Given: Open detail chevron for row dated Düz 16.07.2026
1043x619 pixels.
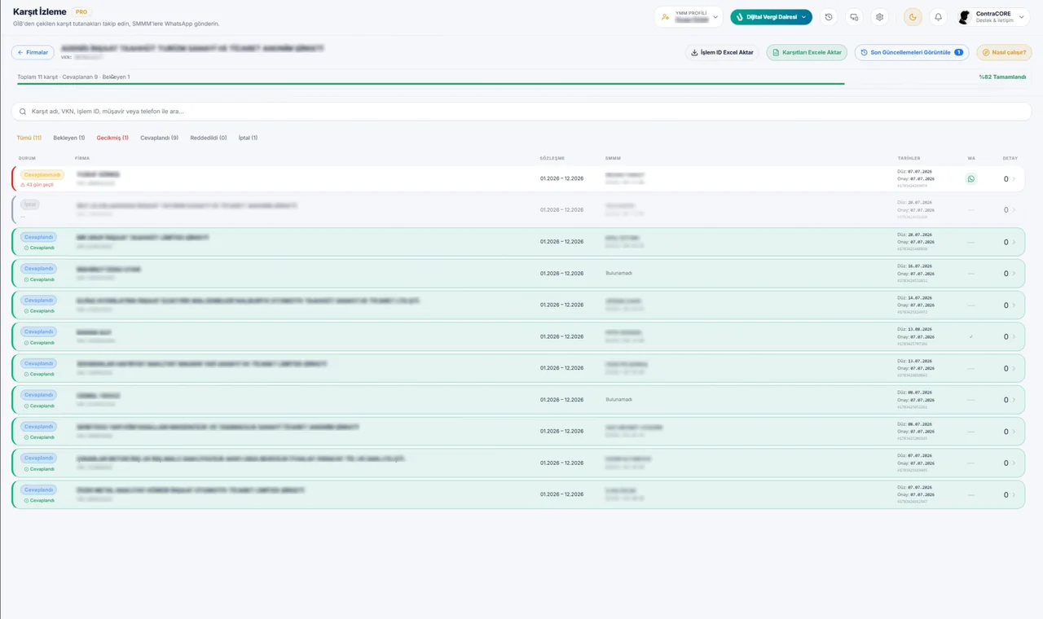Looking at the screenshot, I should pyautogui.click(x=1014, y=274).
